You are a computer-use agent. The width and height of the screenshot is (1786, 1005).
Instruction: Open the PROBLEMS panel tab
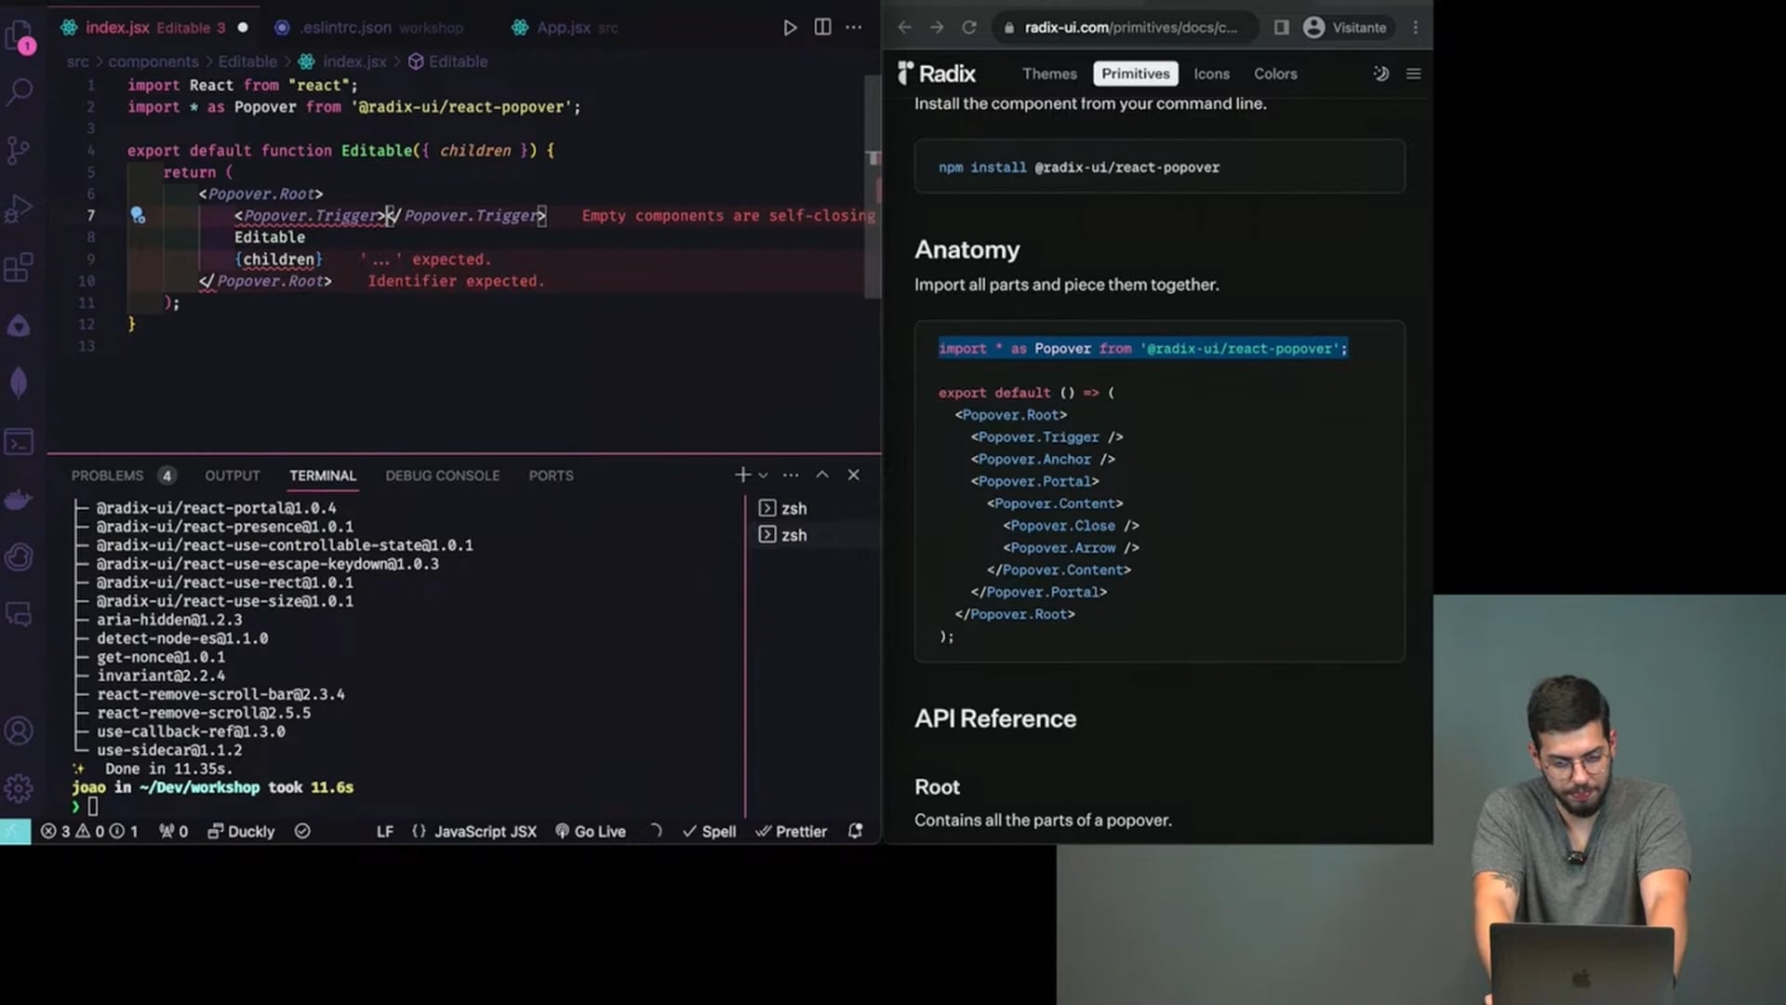click(x=123, y=476)
